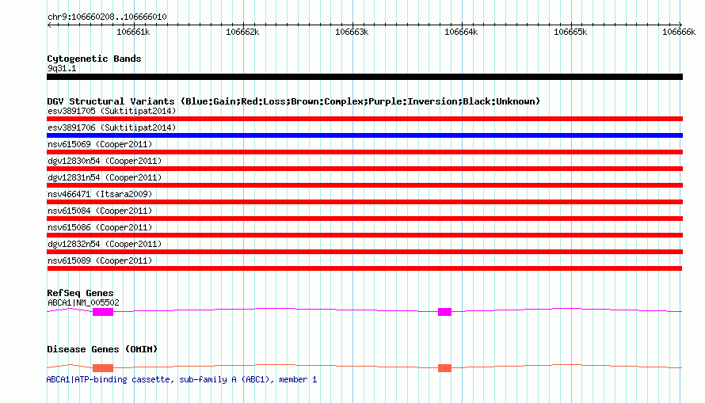Image resolution: width=705 pixels, height=403 pixels.
Task: Click the smaller orange OMIM exon near 106664k
Action: click(x=444, y=368)
